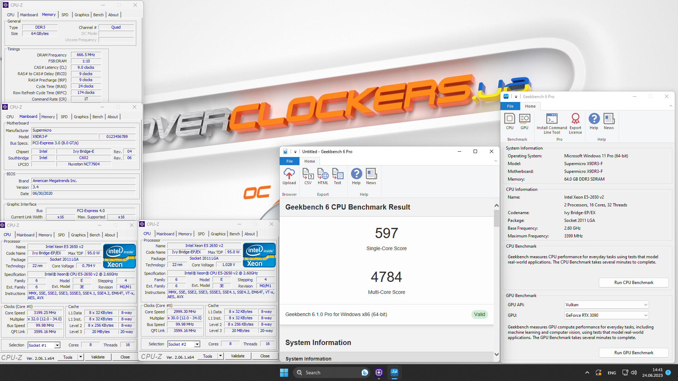Select CPU icon in Geekbench 6 Pro ribbon
Viewport: 678px width, 381px height.
510,121
